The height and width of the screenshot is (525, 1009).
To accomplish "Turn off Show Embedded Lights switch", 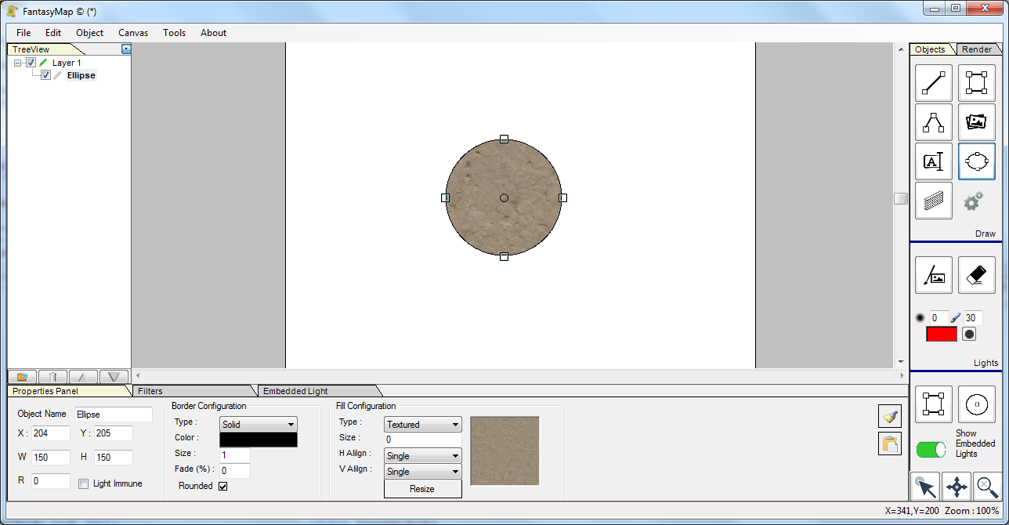I will point(931,450).
